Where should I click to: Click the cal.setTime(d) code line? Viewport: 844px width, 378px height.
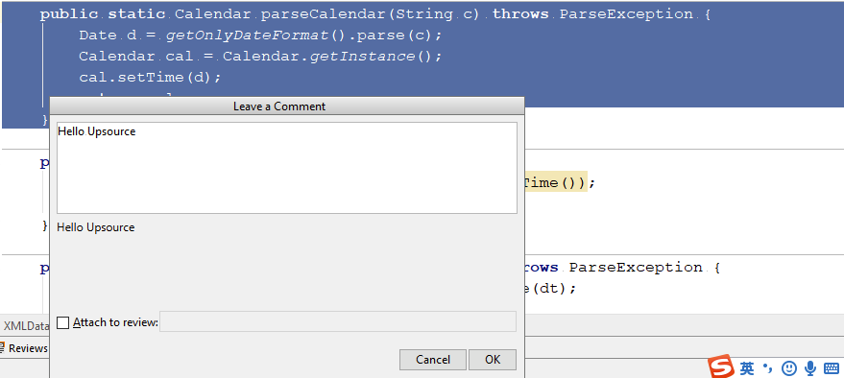(150, 77)
